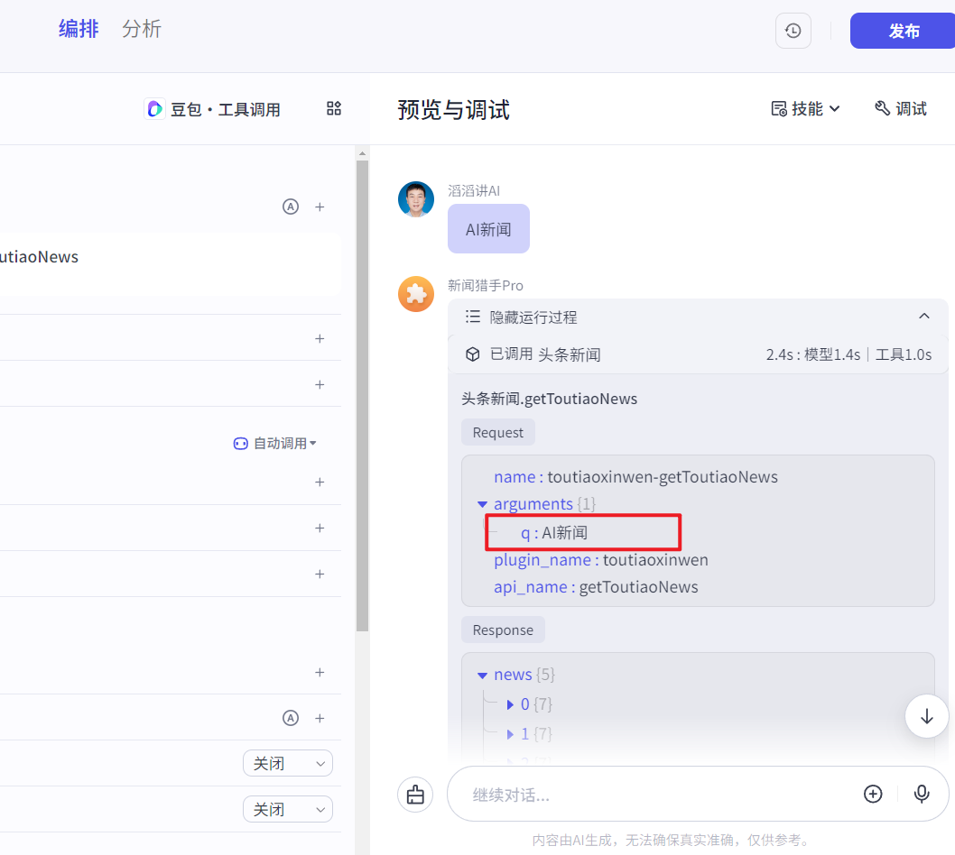
Task: Click the middle plus icon of three below 自动调用
Action: pyautogui.click(x=320, y=529)
